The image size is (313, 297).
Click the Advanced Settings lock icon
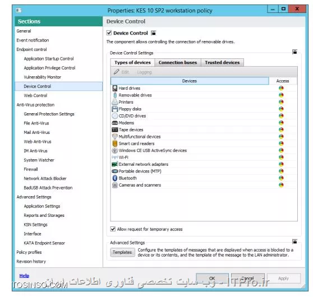pyautogui.click(x=294, y=242)
